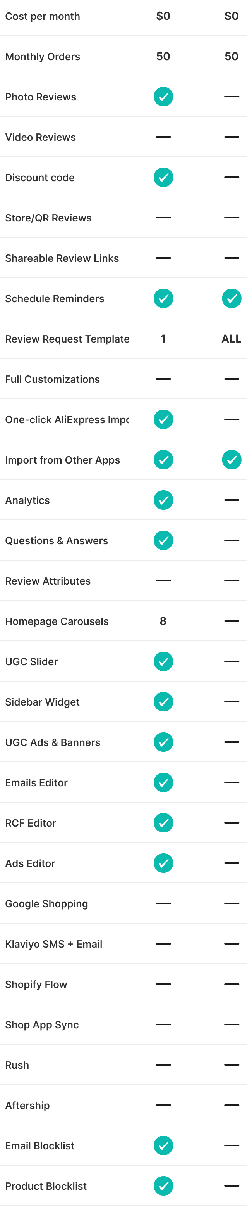Click the Homepage Carousels "8" value
Screen dimensions: 247x1206
coord(163,621)
